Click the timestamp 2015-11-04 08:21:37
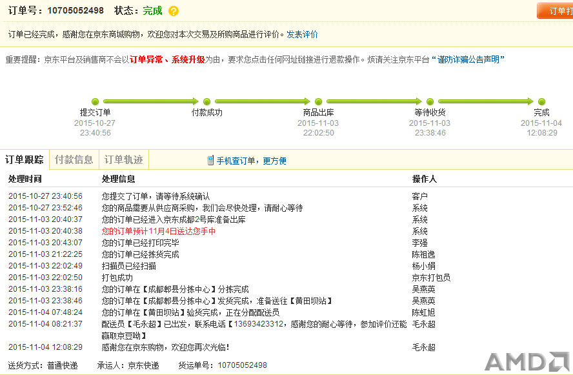Image resolution: width=573 pixels, height=375 pixels. (x=45, y=324)
